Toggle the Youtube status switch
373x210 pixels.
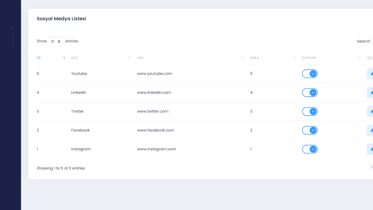(x=310, y=74)
